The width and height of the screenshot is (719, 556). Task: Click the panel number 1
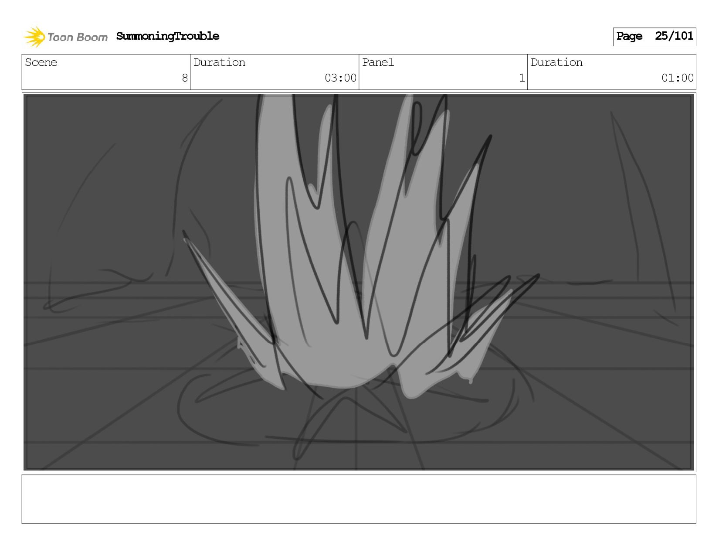pyautogui.click(x=522, y=78)
